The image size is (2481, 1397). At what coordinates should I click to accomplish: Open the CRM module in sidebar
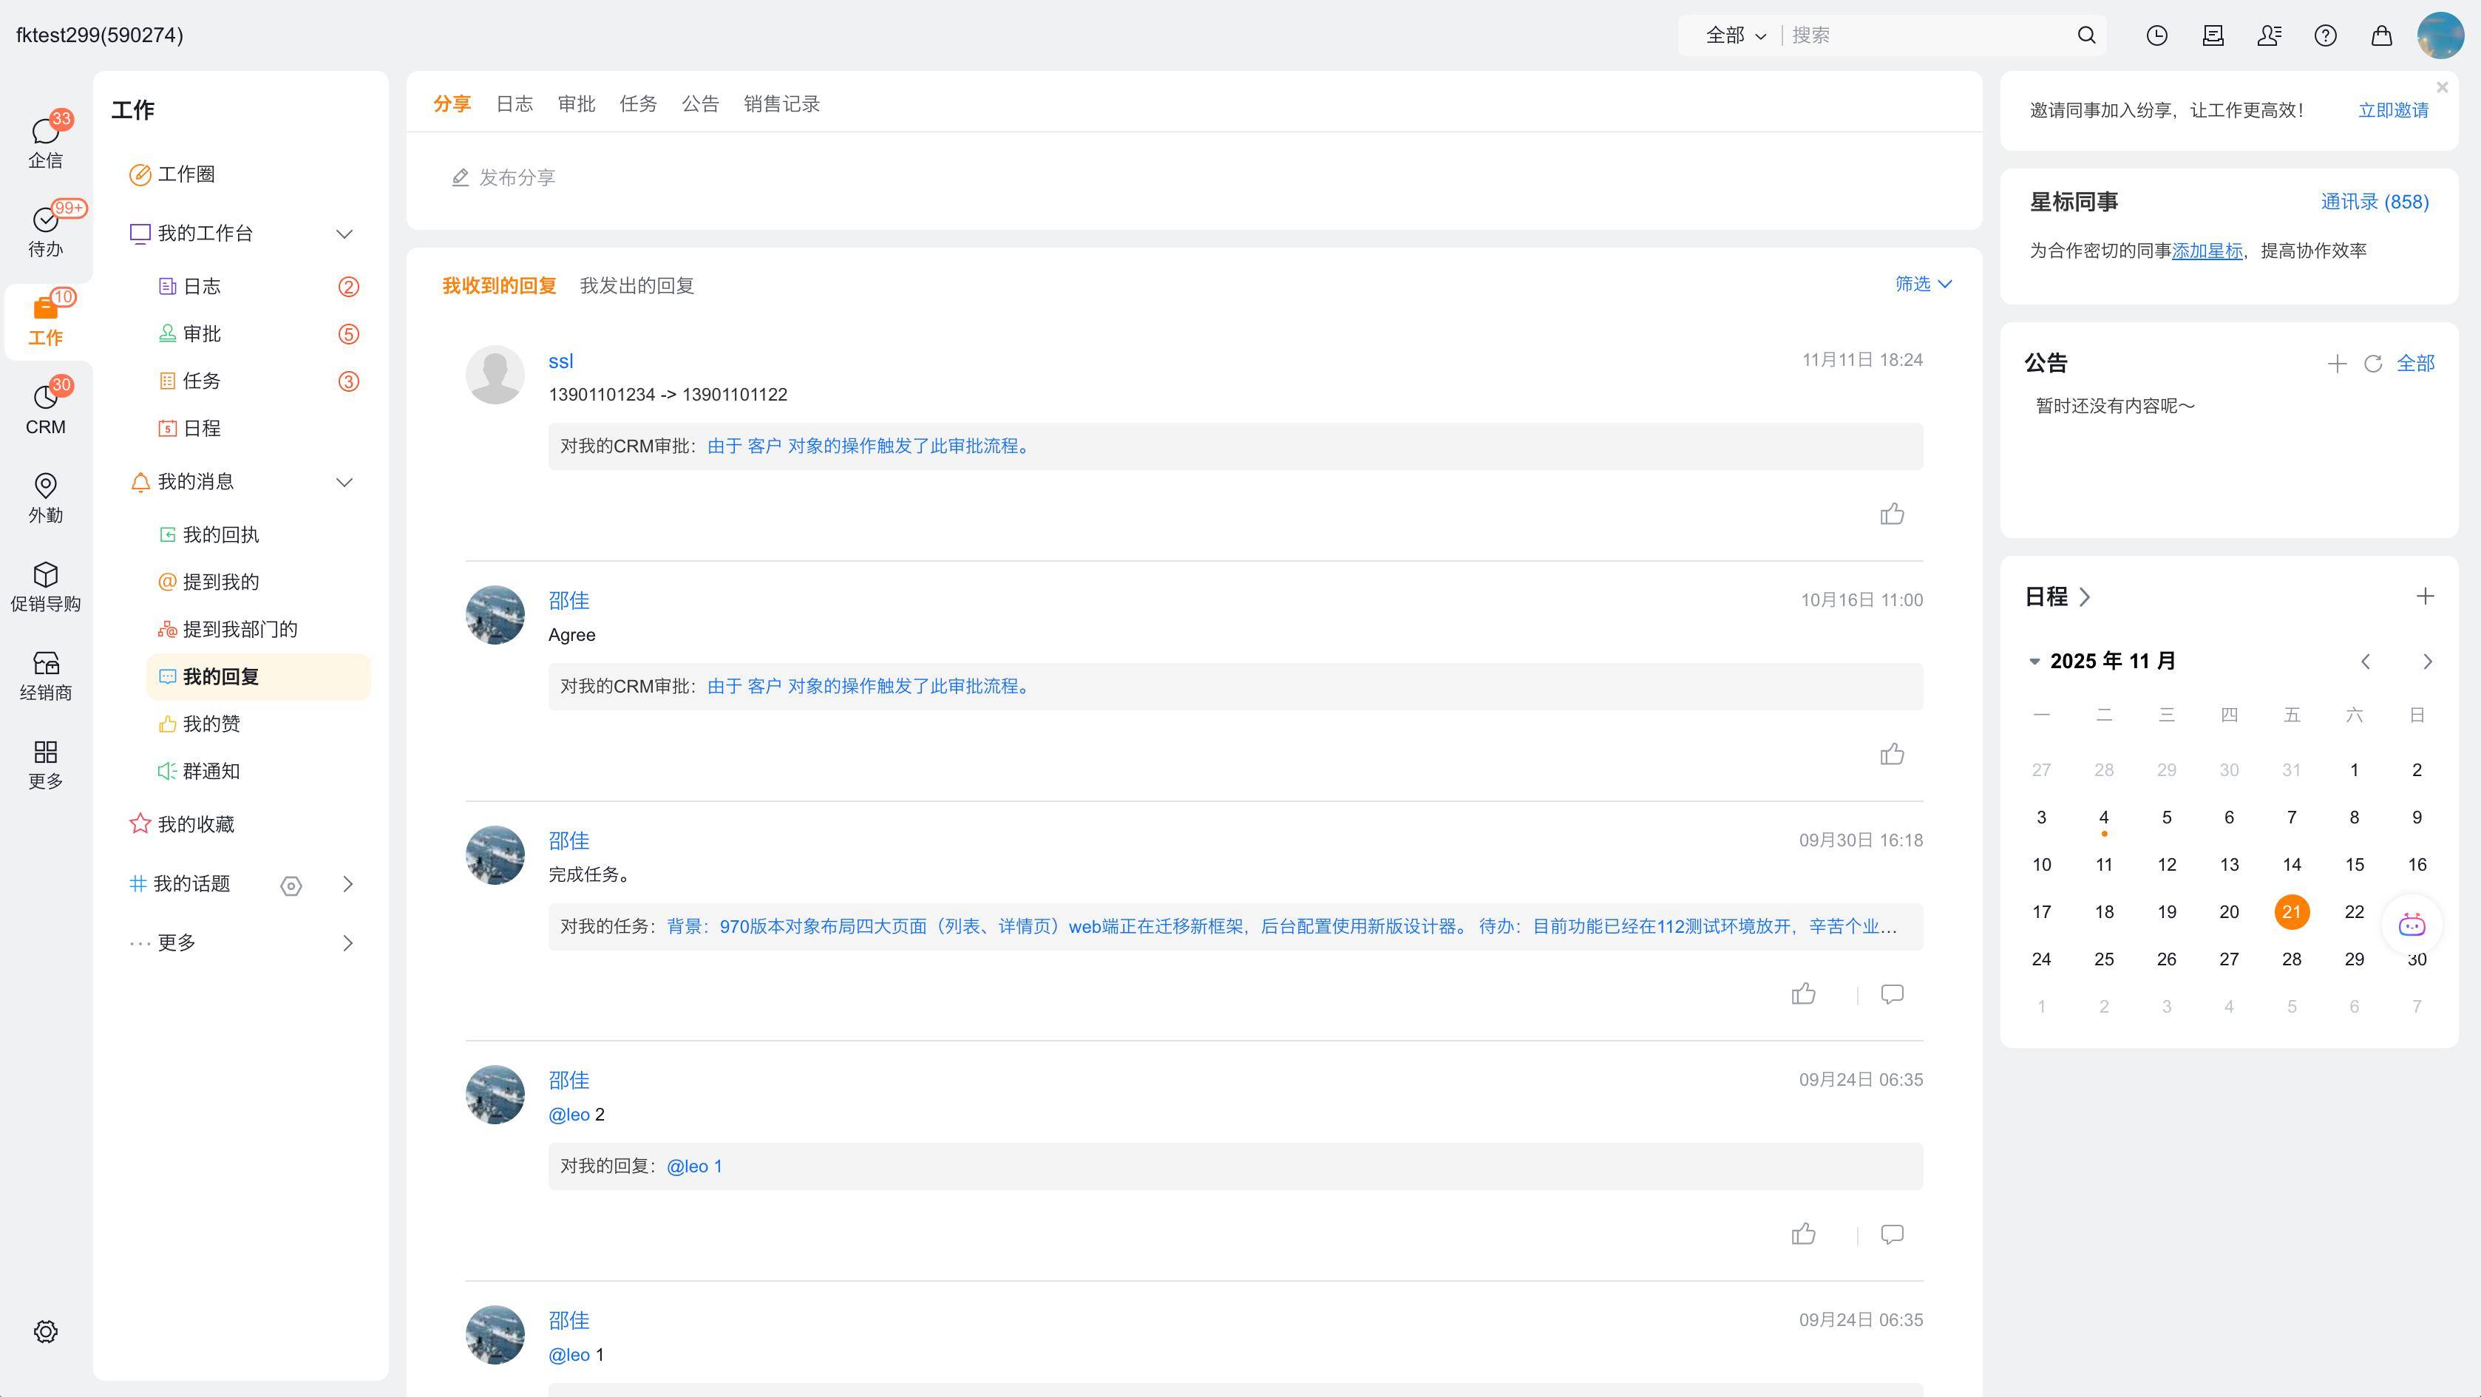coord(45,408)
